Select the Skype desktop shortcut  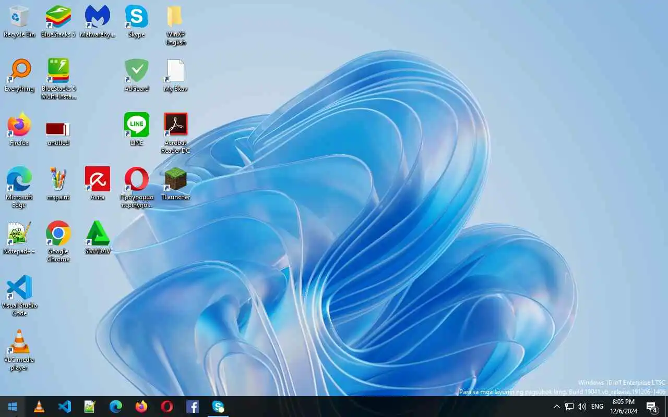(x=136, y=21)
